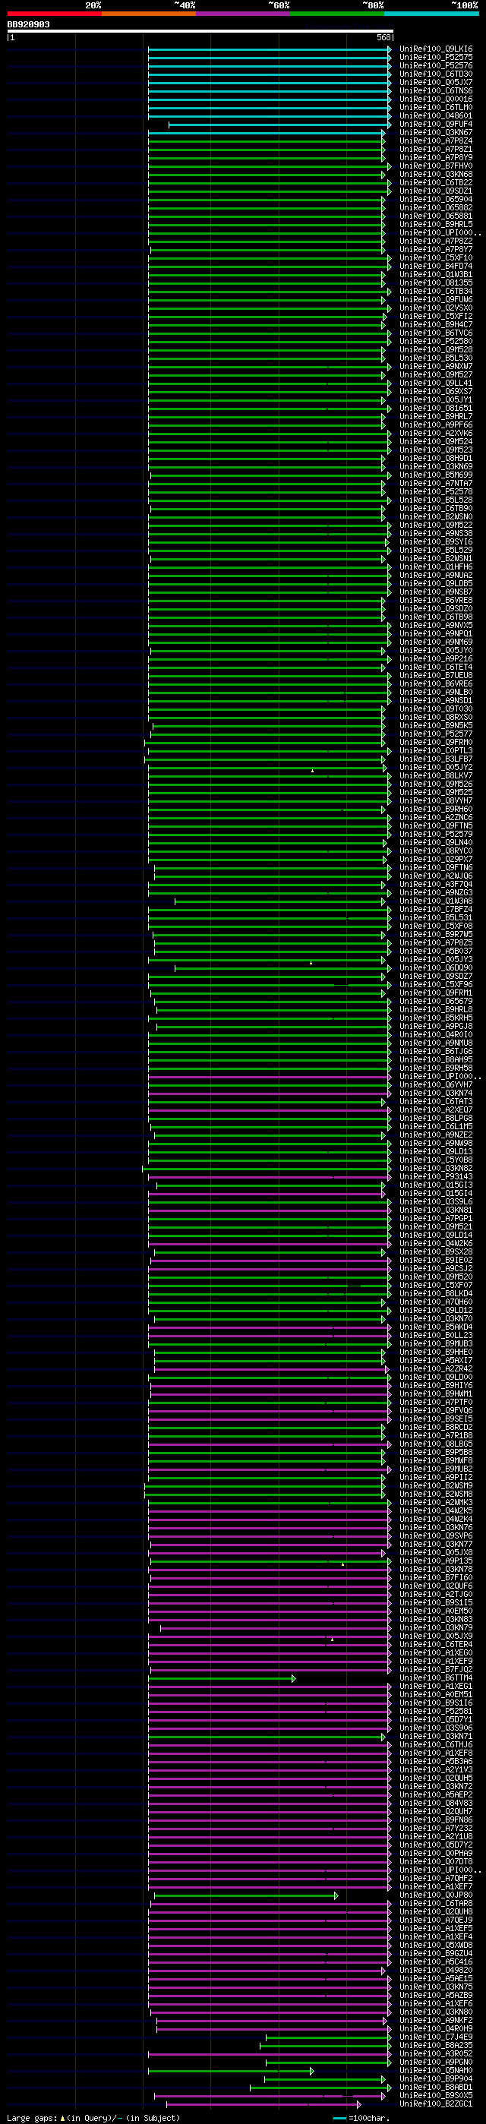Image resolution: width=486 pixels, height=2124 pixels.
Task: Click the shorter cyan bar for UniRef100_Q9FUF4
Action: point(280,125)
